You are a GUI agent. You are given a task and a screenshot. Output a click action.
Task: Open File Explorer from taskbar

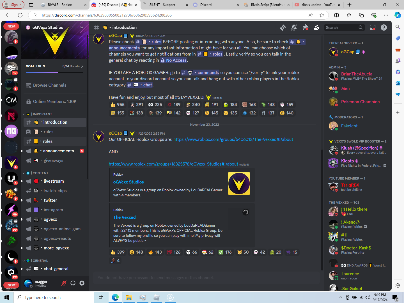(129, 297)
